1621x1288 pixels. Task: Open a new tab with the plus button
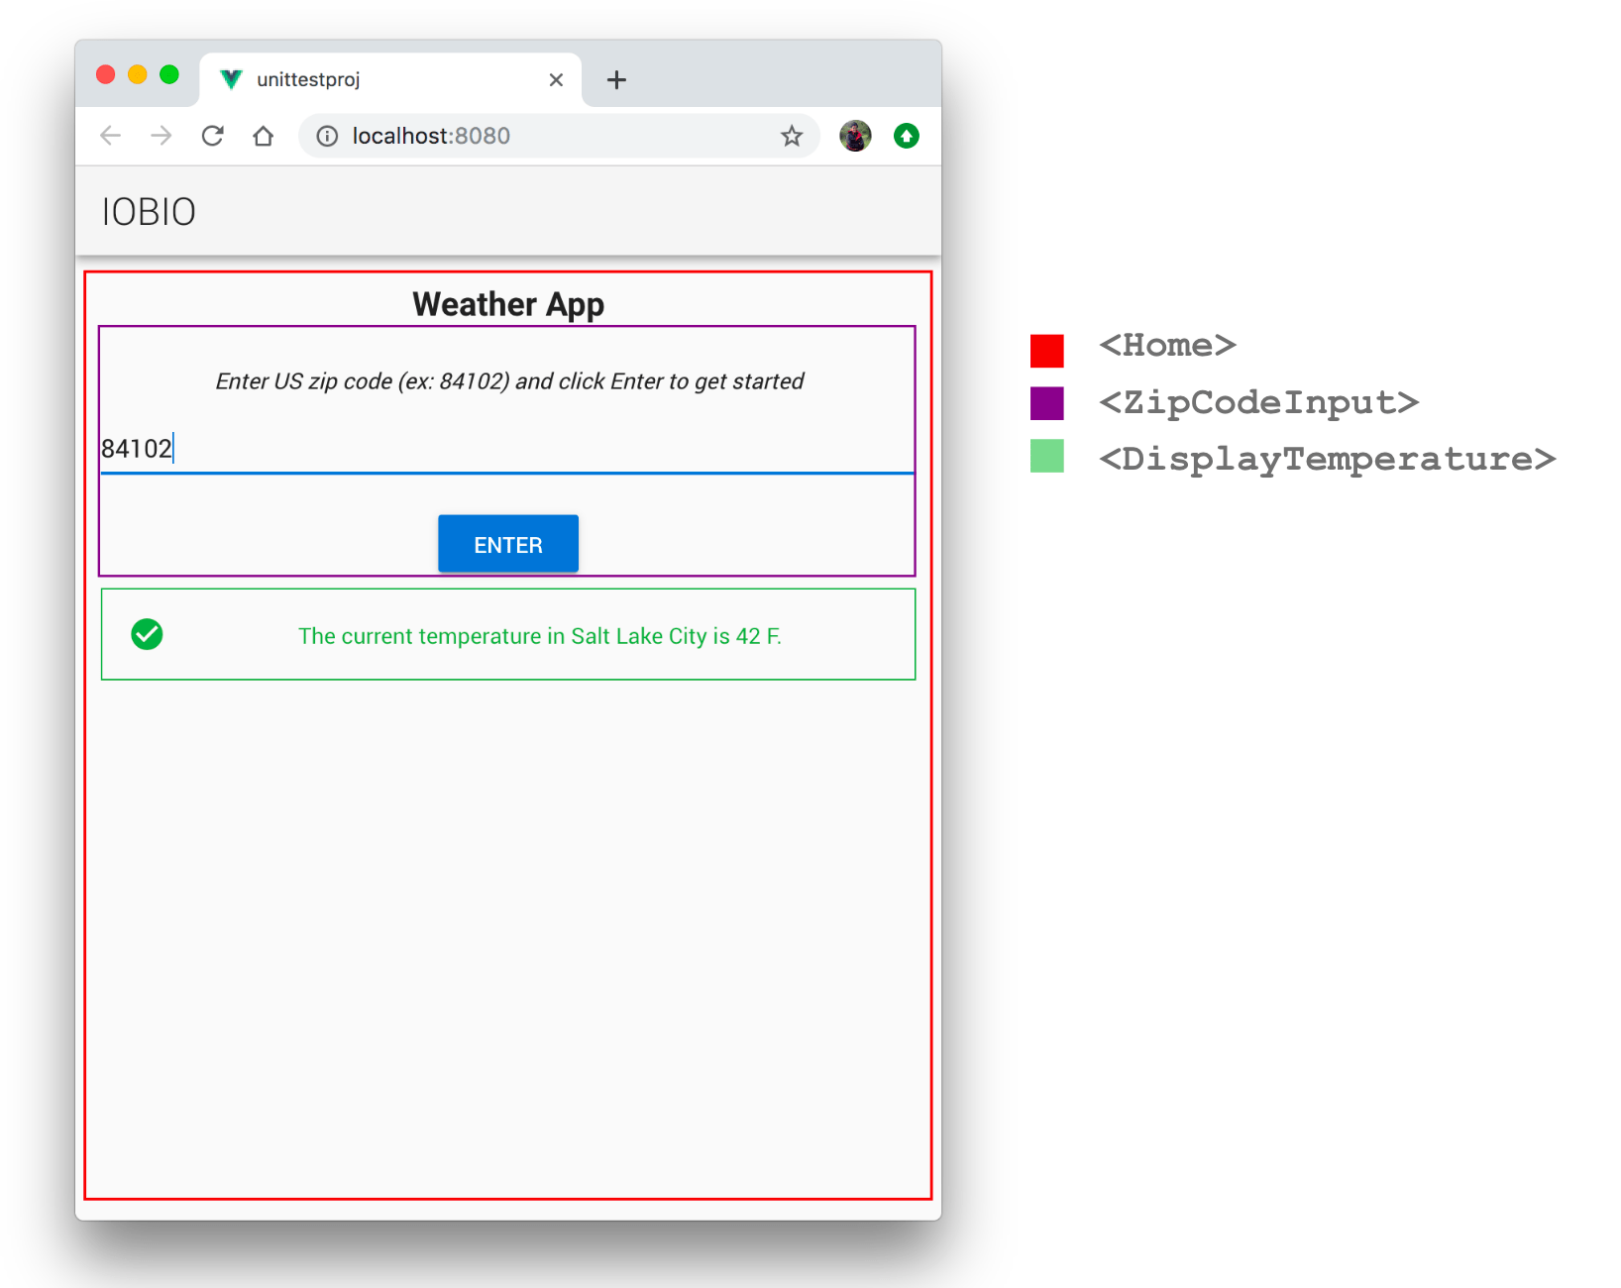coord(617,79)
